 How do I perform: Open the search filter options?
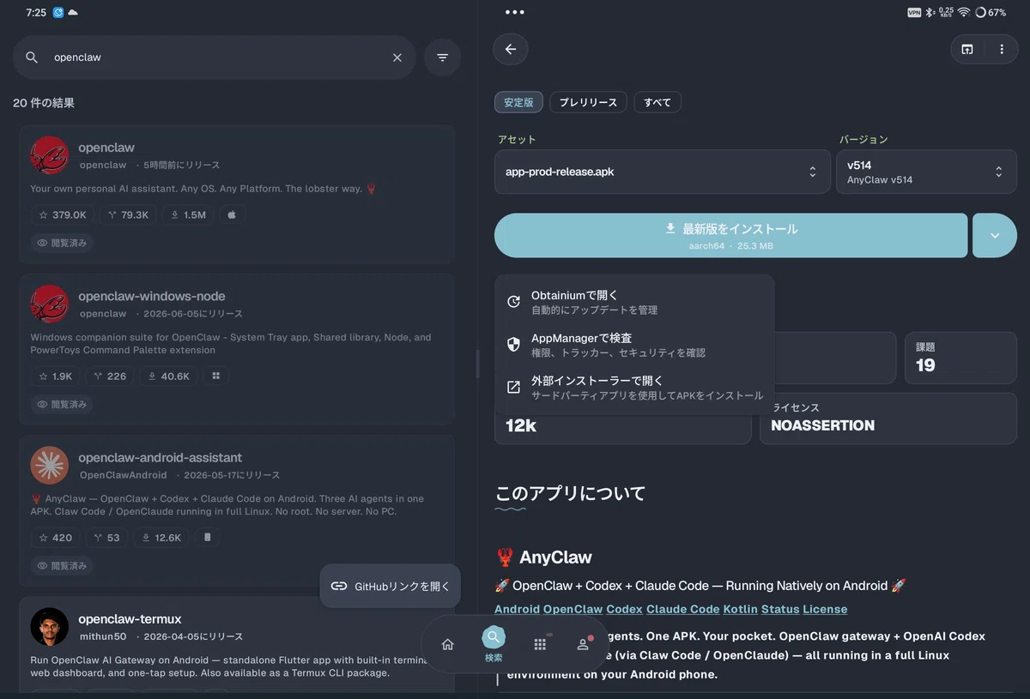pos(442,57)
